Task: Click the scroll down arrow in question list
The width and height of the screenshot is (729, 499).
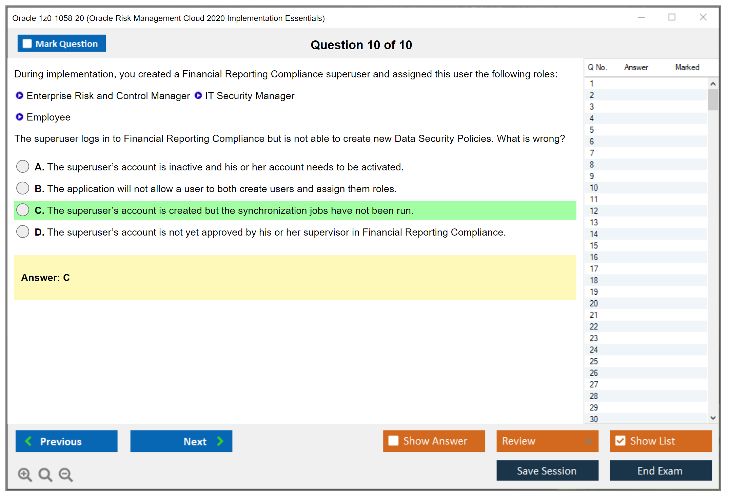Action: click(713, 418)
